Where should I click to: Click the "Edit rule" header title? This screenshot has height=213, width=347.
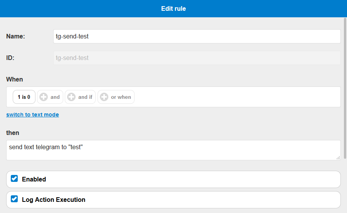[173, 8]
